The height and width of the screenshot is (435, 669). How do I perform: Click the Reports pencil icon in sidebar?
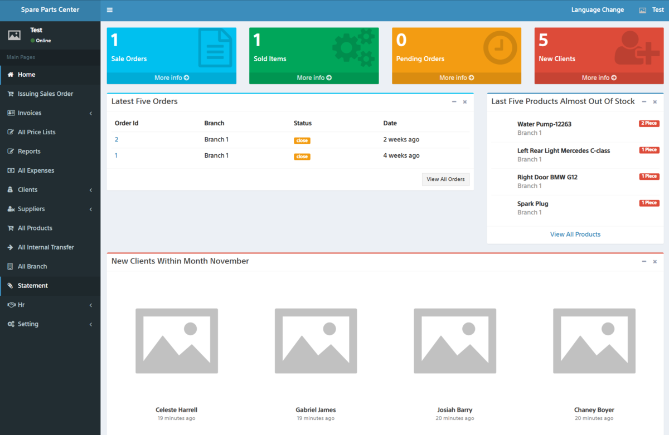tap(10, 151)
